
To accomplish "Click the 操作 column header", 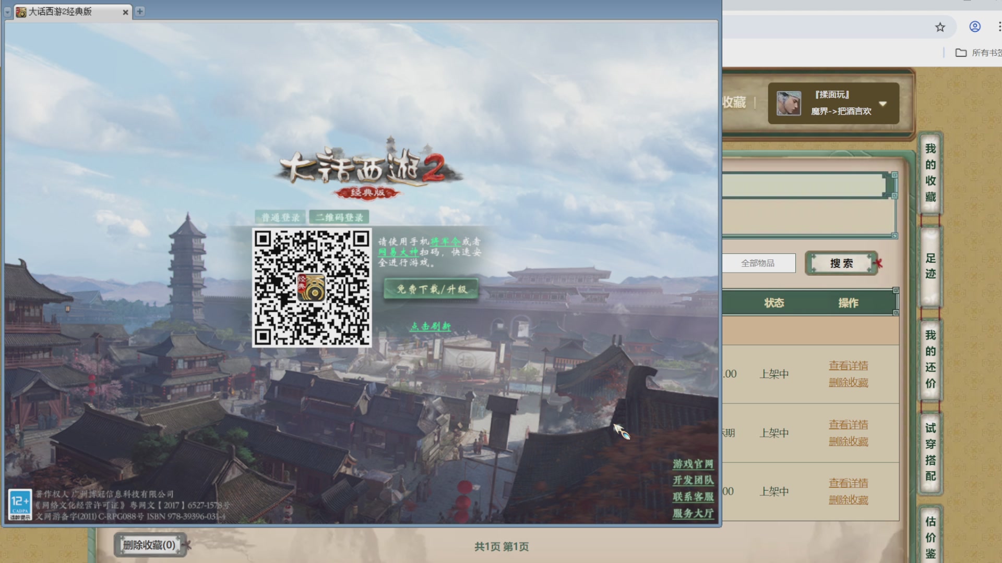I will pyautogui.click(x=848, y=303).
